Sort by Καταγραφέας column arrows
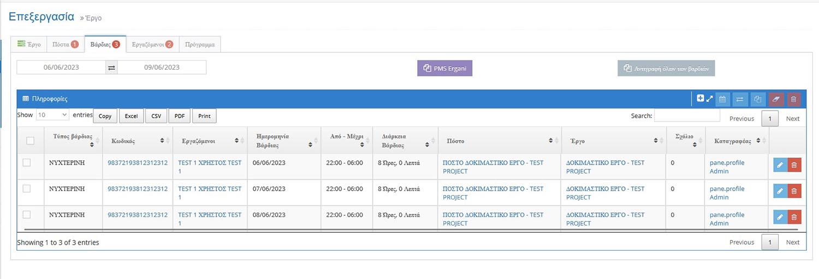This screenshot has height=279, width=819. (x=758, y=141)
